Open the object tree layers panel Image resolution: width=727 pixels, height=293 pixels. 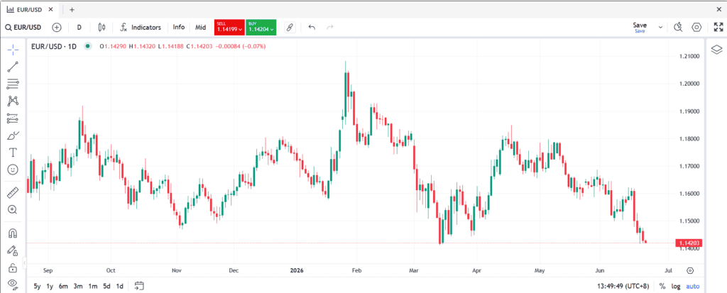pyautogui.click(x=716, y=49)
